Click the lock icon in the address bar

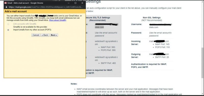click(7, 7)
